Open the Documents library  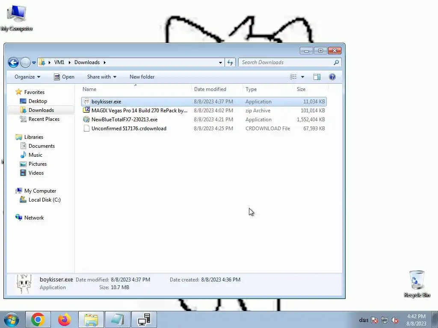[x=37, y=146]
